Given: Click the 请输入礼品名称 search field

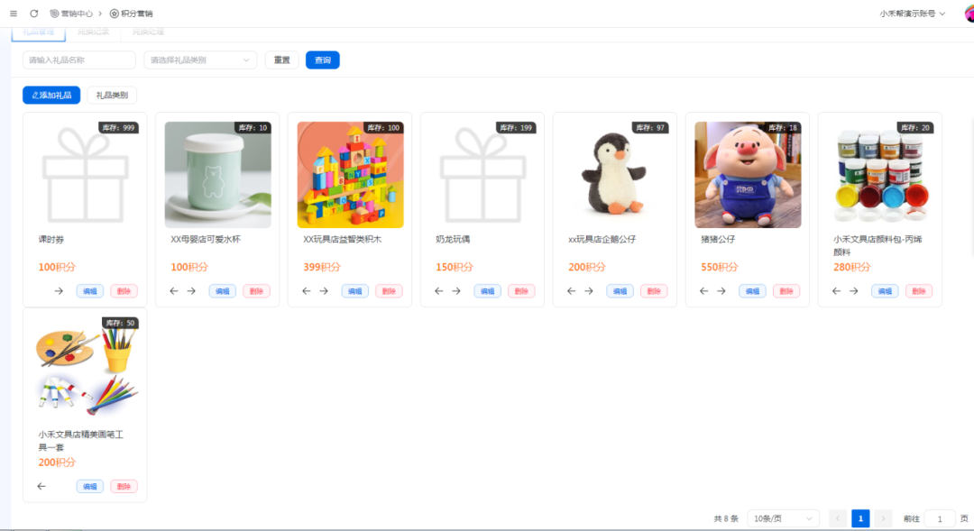Looking at the screenshot, I should pyautogui.click(x=79, y=60).
